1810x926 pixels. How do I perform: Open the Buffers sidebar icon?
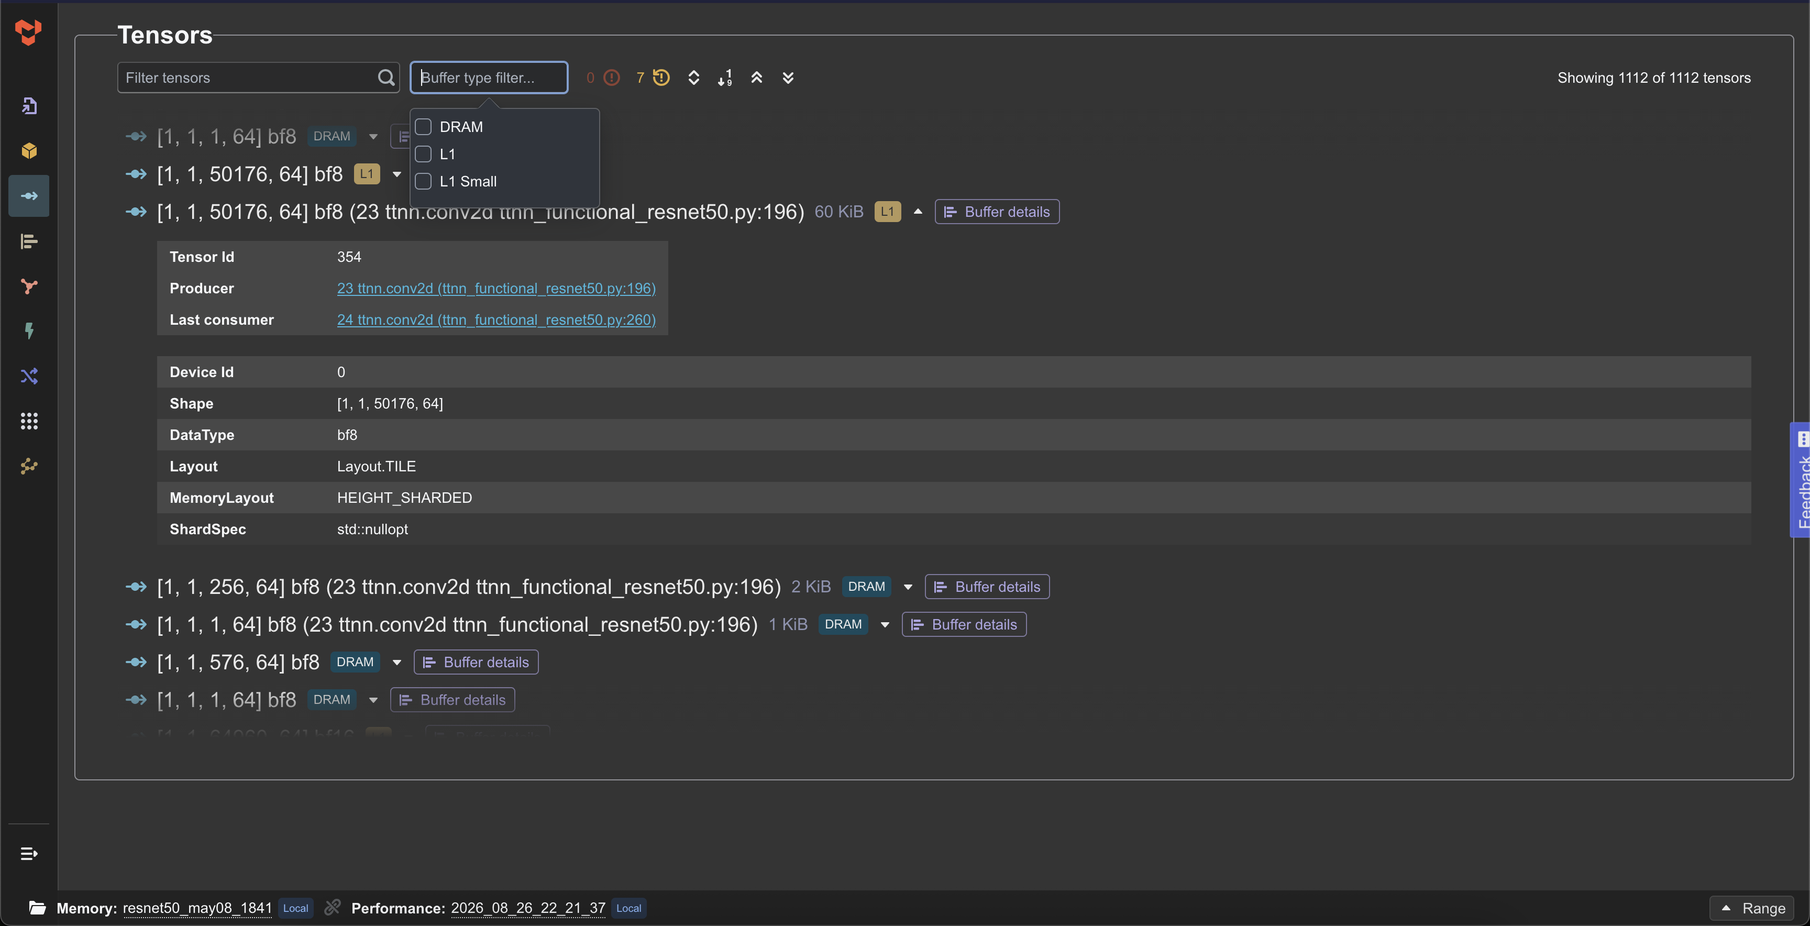click(x=29, y=241)
